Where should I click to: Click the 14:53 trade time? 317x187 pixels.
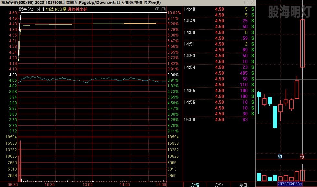[x=189, y=56]
